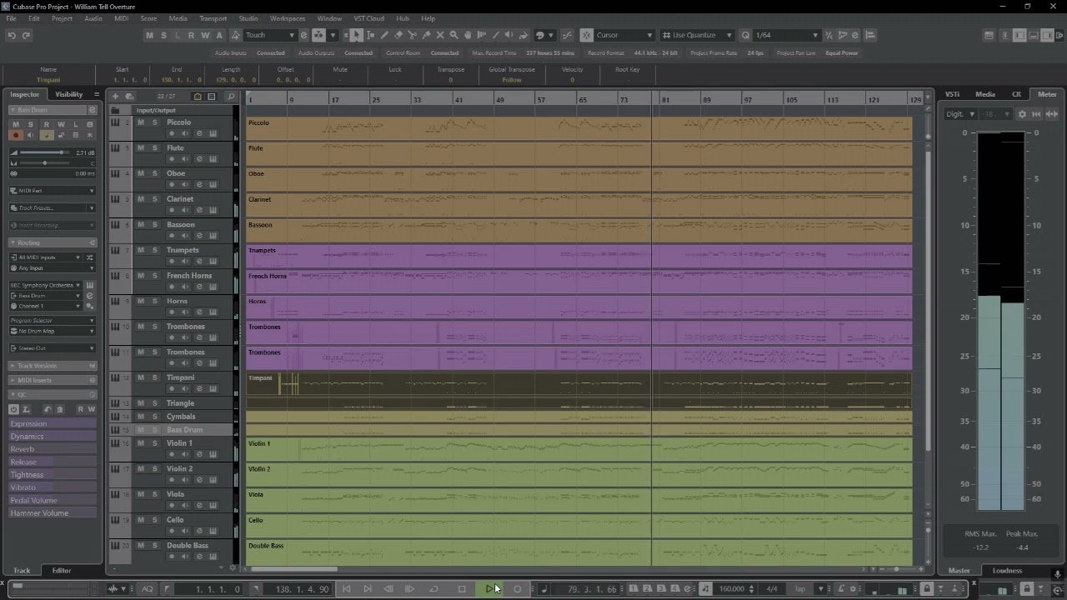This screenshot has height=600, width=1067.
Task: Switch to the Master meter tab
Action: click(x=959, y=571)
